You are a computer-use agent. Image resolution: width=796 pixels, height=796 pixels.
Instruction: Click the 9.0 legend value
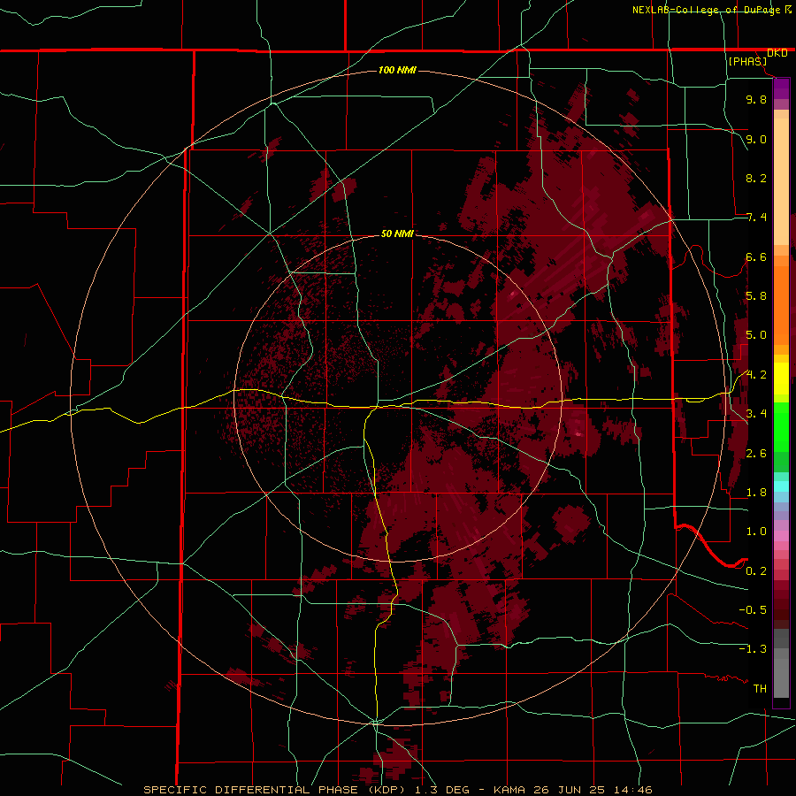(x=756, y=139)
